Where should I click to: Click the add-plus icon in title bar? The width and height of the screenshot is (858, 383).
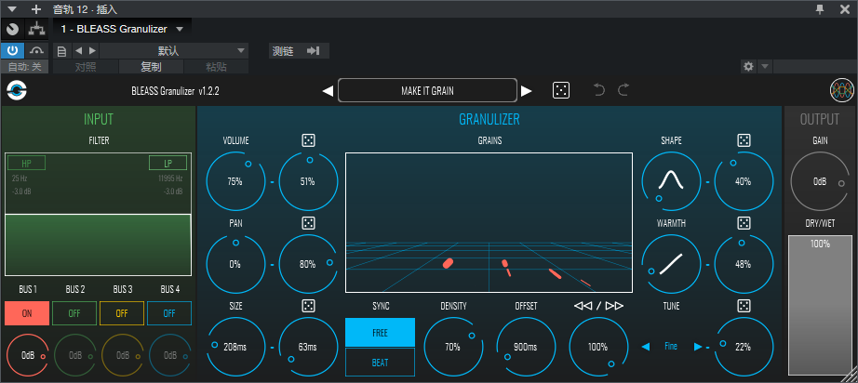pos(36,9)
